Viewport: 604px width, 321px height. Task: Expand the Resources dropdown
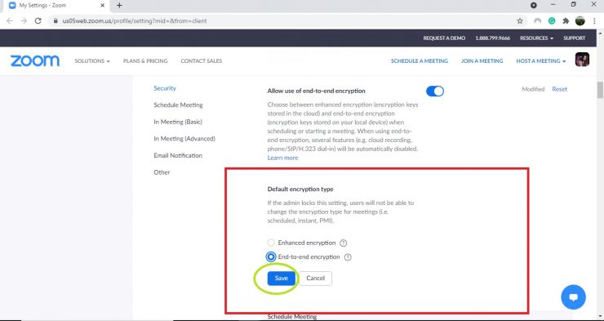[x=536, y=38]
